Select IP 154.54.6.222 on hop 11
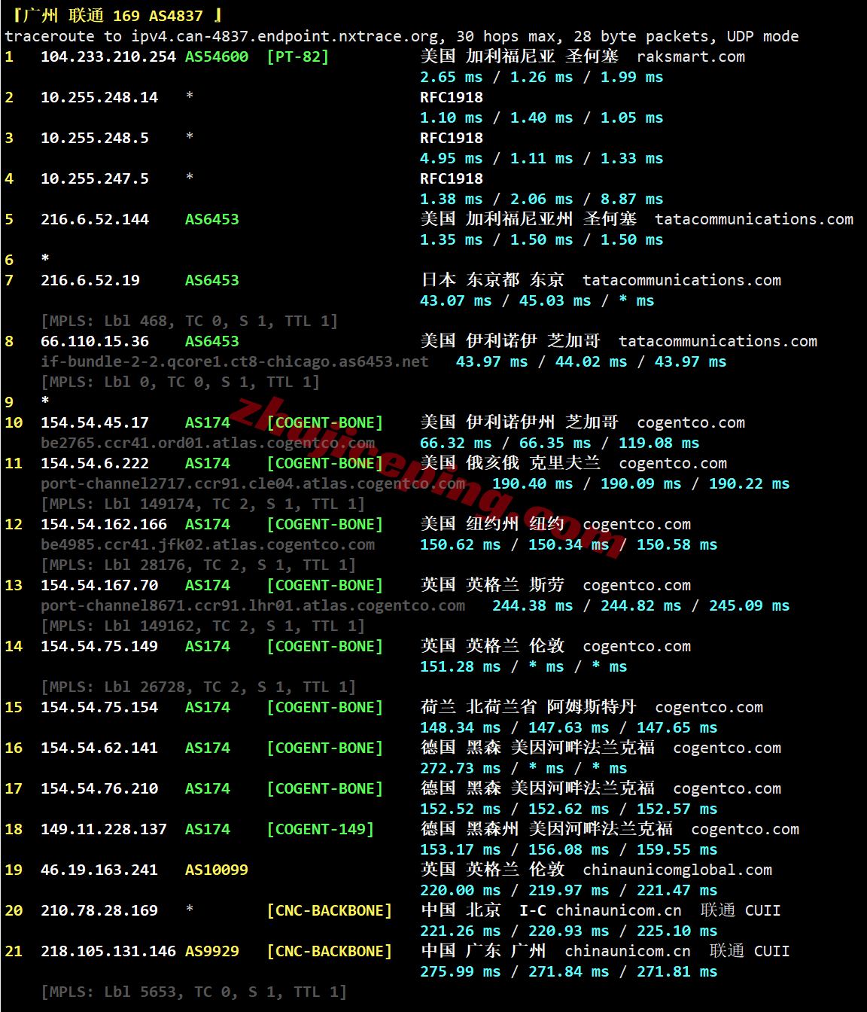Viewport: 867px width, 1012px height. pyautogui.click(x=95, y=463)
